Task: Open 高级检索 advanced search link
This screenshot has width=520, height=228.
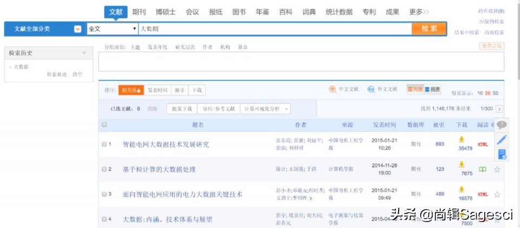Action: pyautogui.click(x=494, y=32)
